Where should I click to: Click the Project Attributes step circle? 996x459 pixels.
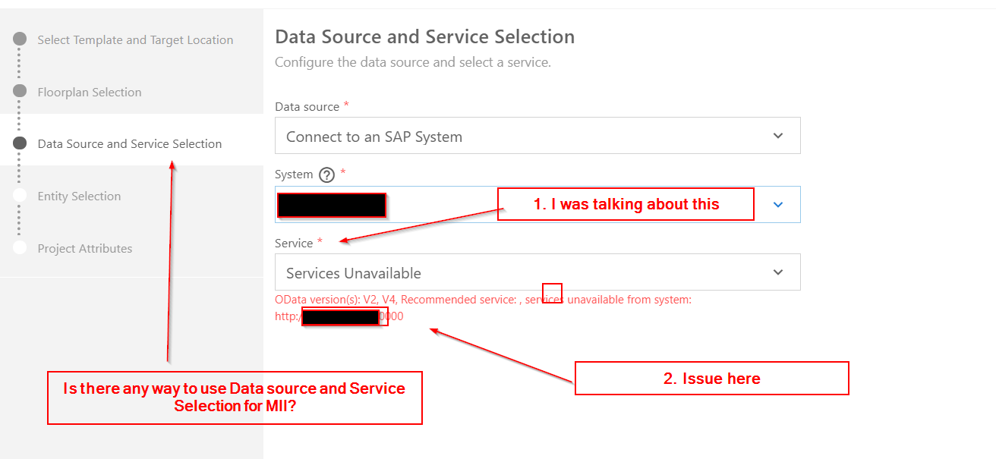(20, 247)
